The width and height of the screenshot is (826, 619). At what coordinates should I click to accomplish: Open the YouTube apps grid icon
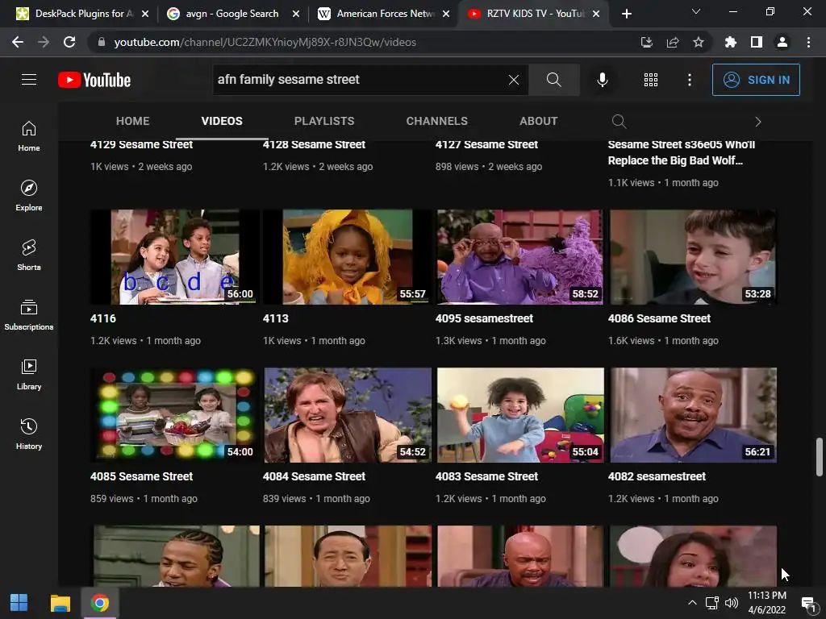651,80
